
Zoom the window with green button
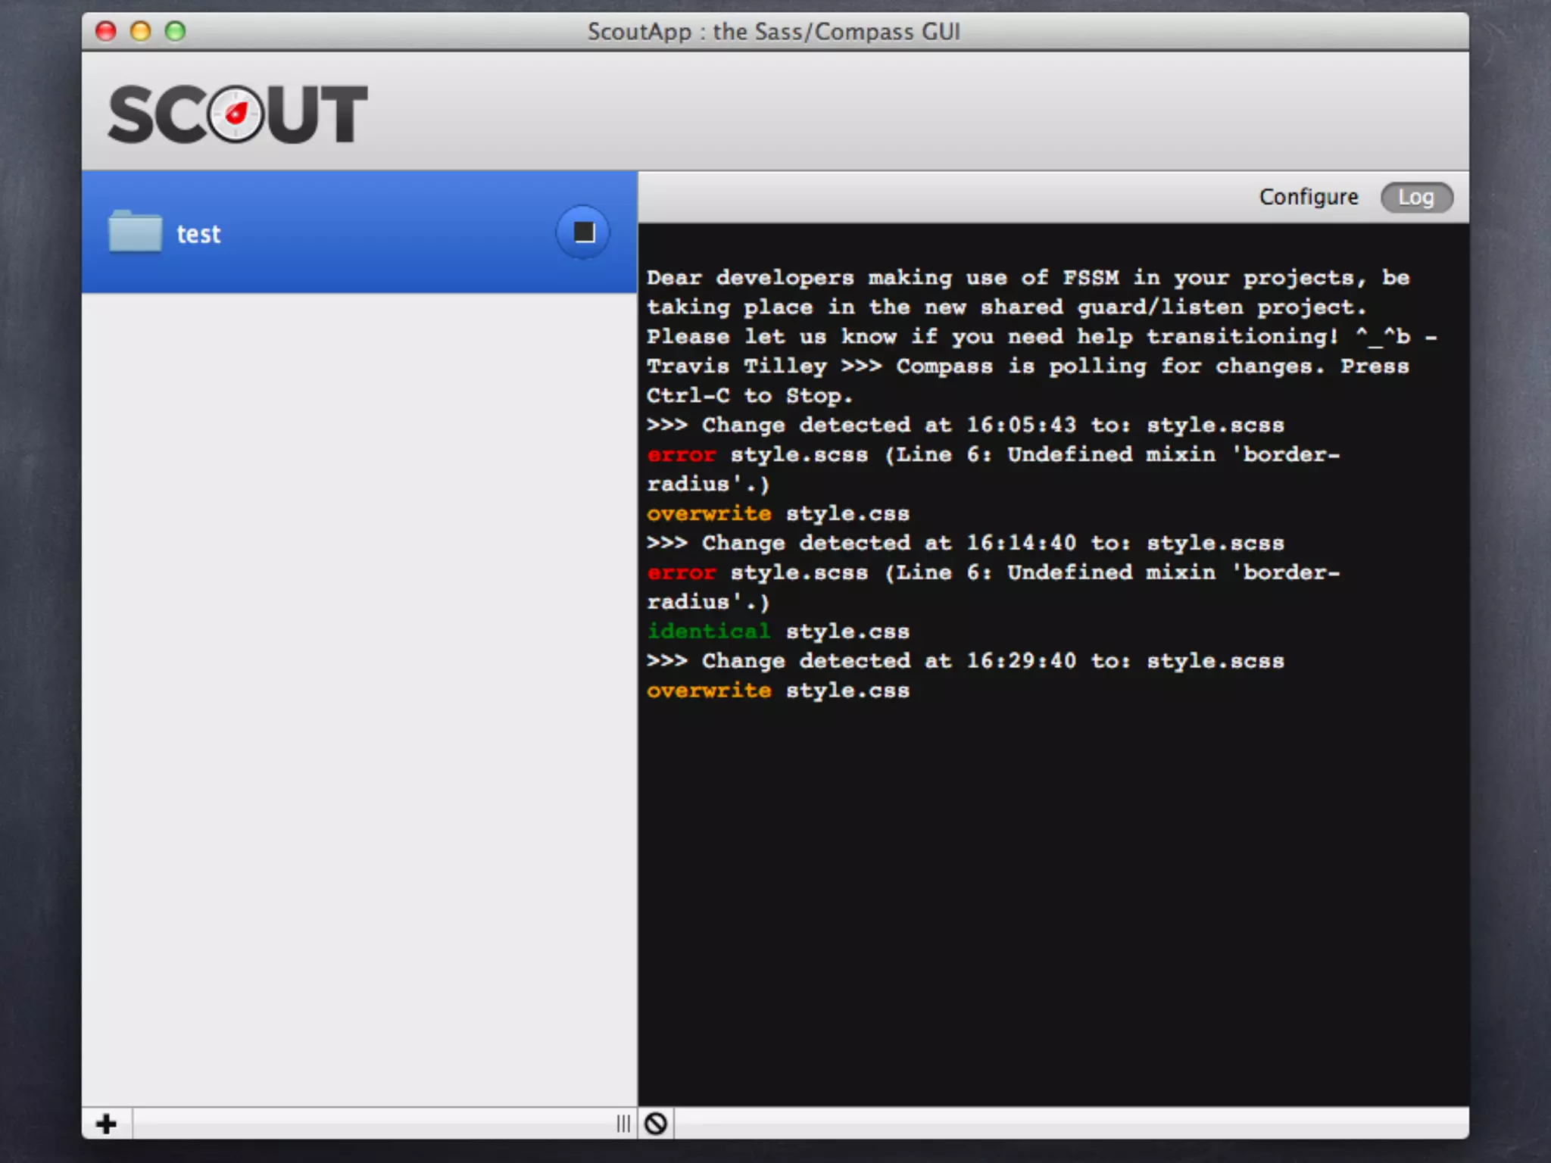point(175,31)
